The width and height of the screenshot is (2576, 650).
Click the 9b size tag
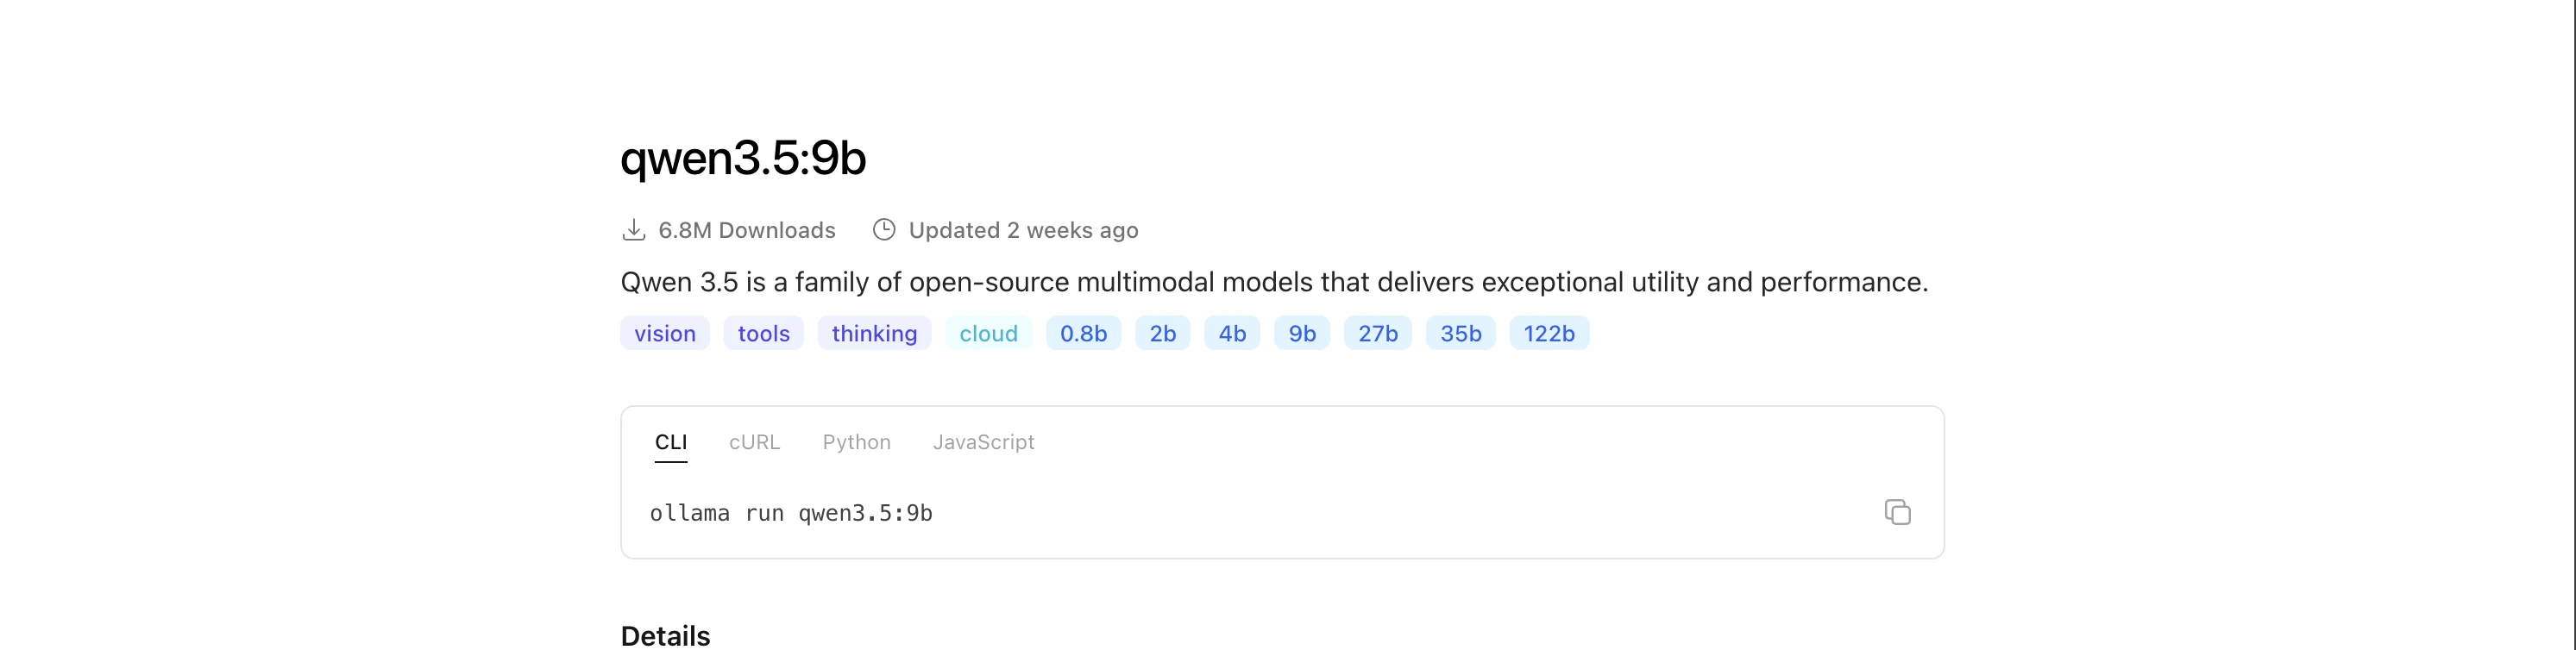(x=1301, y=334)
